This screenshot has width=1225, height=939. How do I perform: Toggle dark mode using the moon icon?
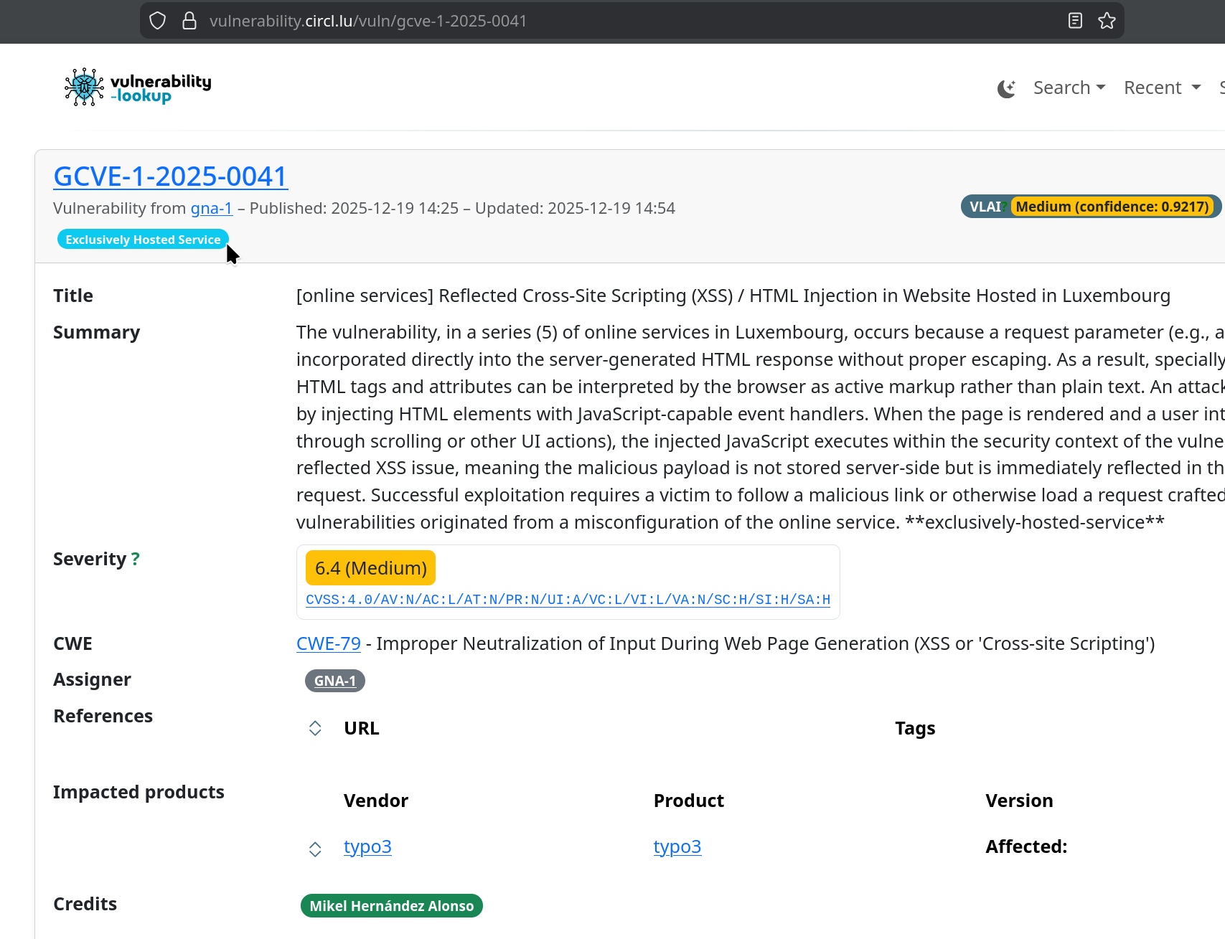tap(1006, 88)
